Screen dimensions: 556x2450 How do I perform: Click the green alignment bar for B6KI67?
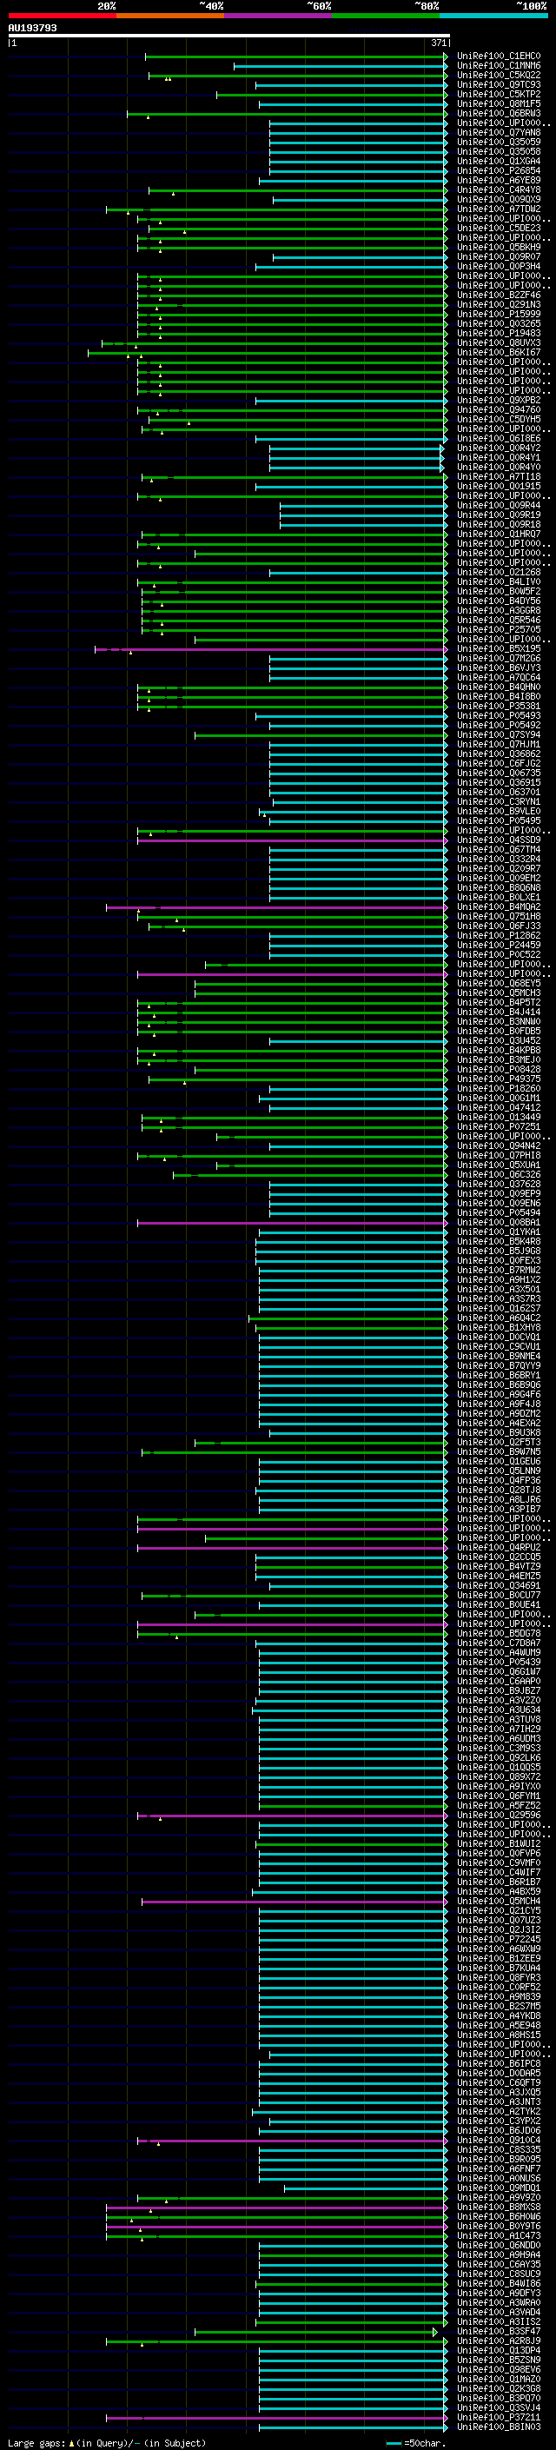pyautogui.click(x=267, y=353)
